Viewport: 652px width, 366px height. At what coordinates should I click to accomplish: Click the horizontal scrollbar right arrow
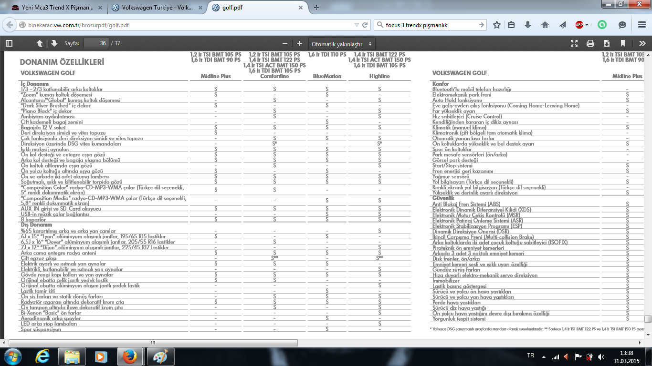tap(641, 343)
